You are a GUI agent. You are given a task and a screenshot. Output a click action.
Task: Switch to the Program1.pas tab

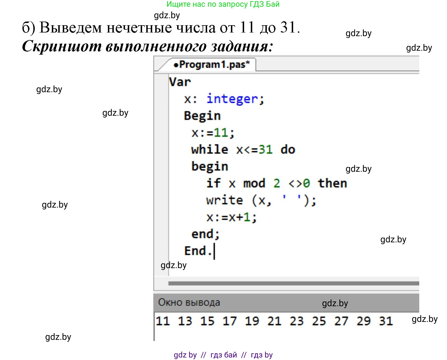tap(211, 65)
